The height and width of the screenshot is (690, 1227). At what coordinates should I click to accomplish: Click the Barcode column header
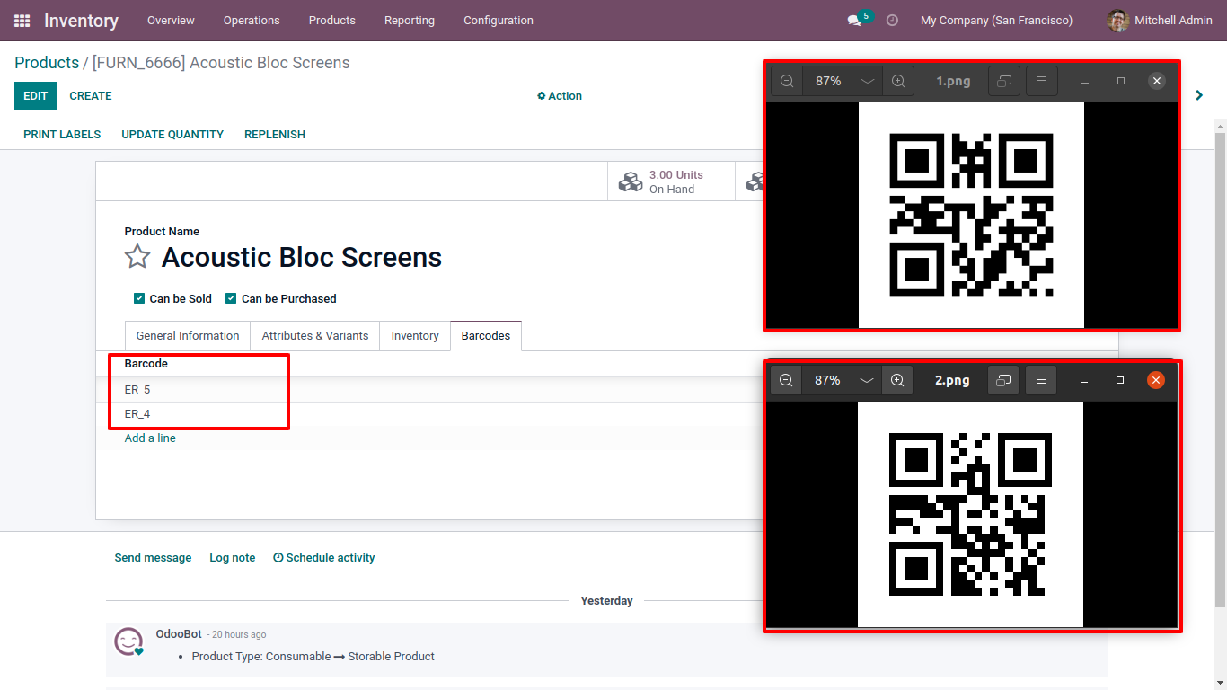point(146,364)
